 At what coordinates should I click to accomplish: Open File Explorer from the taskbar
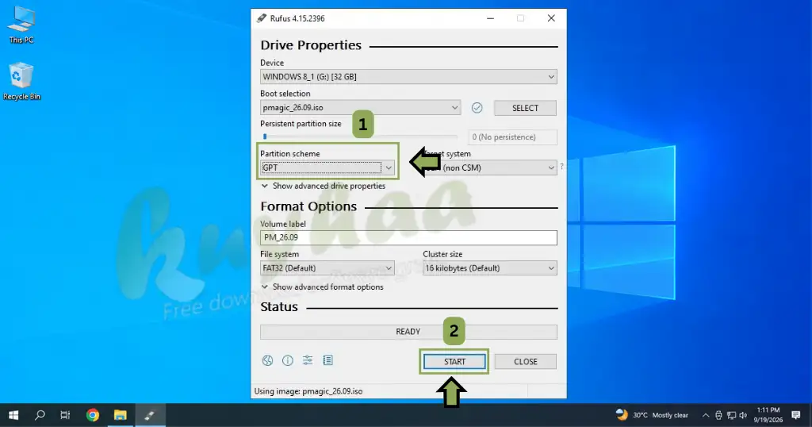(121, 415)
